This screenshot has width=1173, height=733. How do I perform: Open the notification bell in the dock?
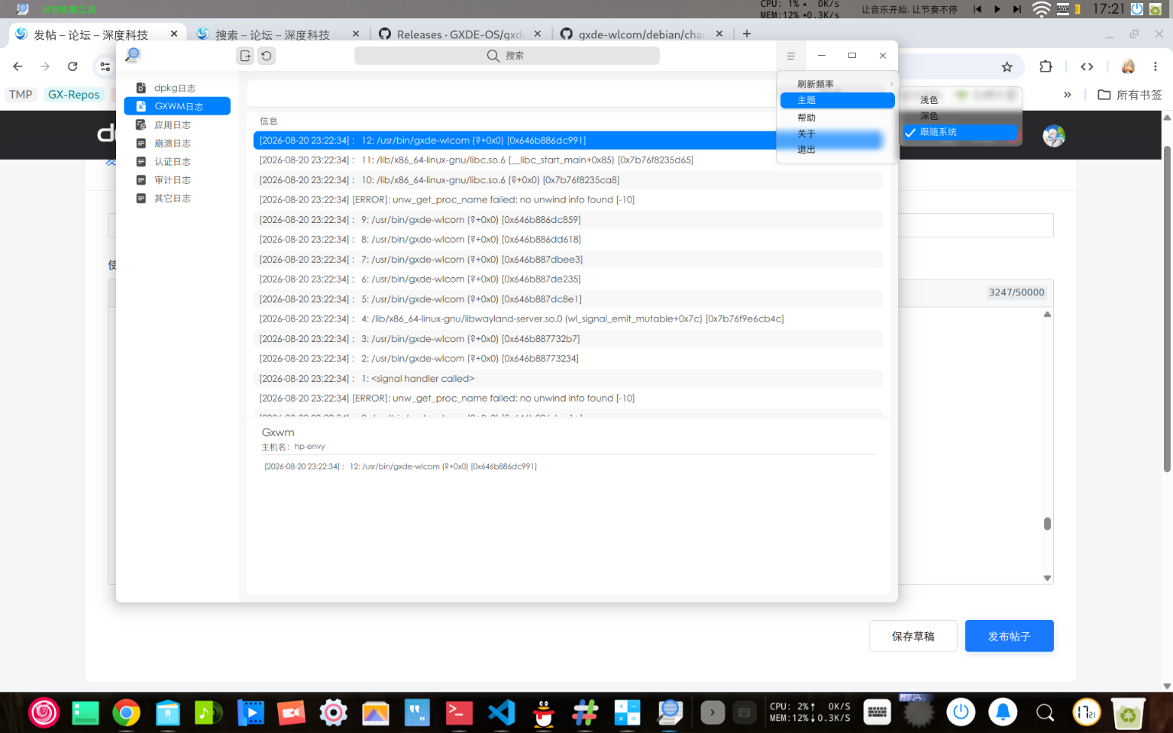point(1003,713)
